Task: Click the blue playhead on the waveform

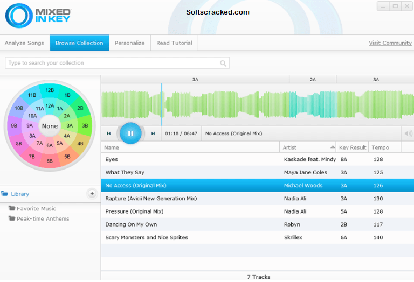Action: click(x=162, y=104)
